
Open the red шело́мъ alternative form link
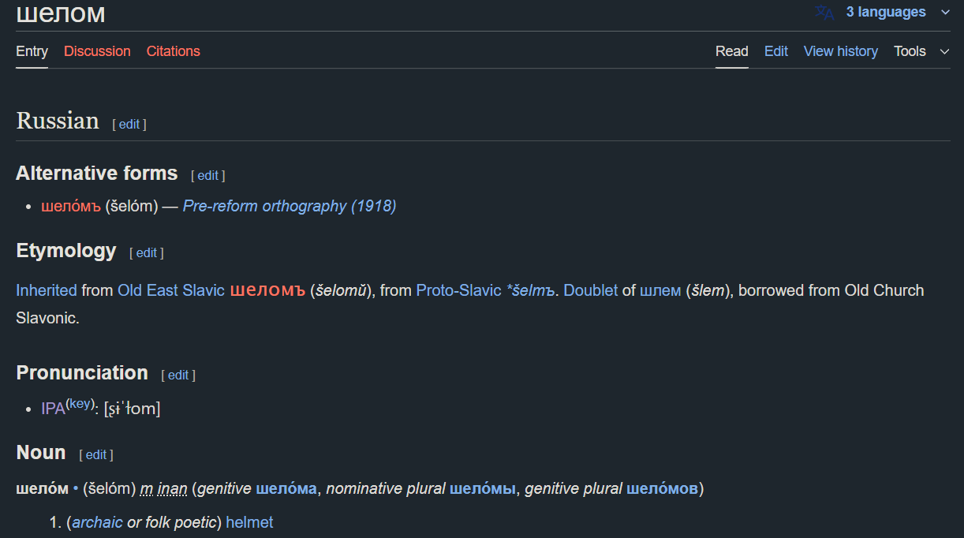pyautogui.click(x=71, y=207)
